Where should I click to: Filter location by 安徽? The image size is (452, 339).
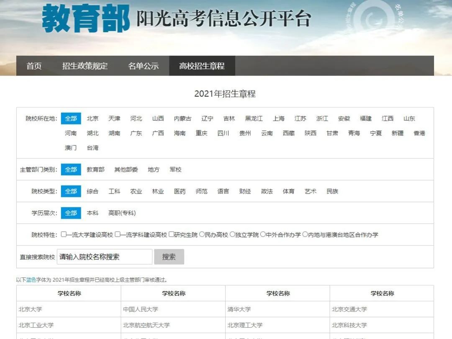[x=344, y=119]
